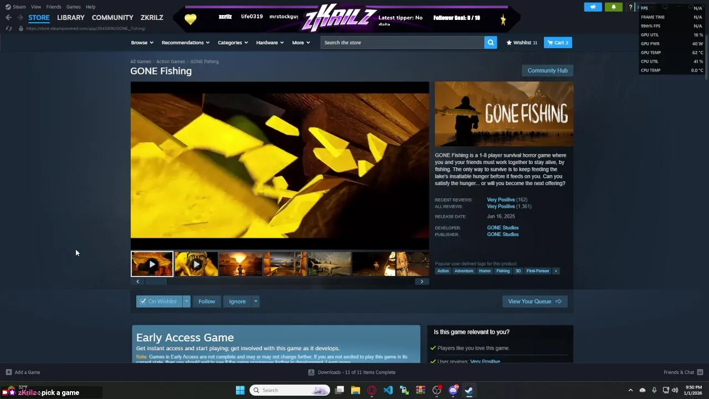Click the Steam back navigation arrow
Viewport: 709px width, 399px height.
click(x=8, y=18)
